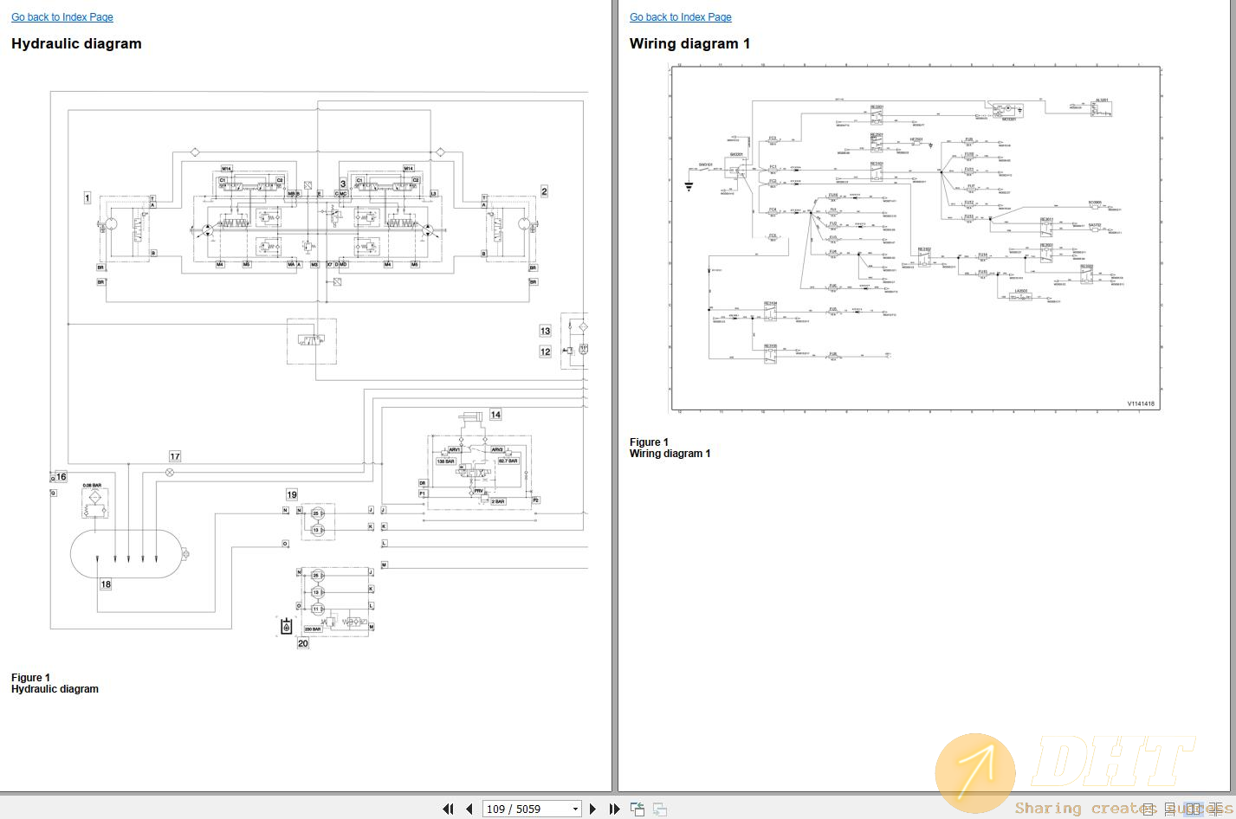Screen dimensions: 1236x819
Task: Jump to the last page
Action: (x=614, y=809)
